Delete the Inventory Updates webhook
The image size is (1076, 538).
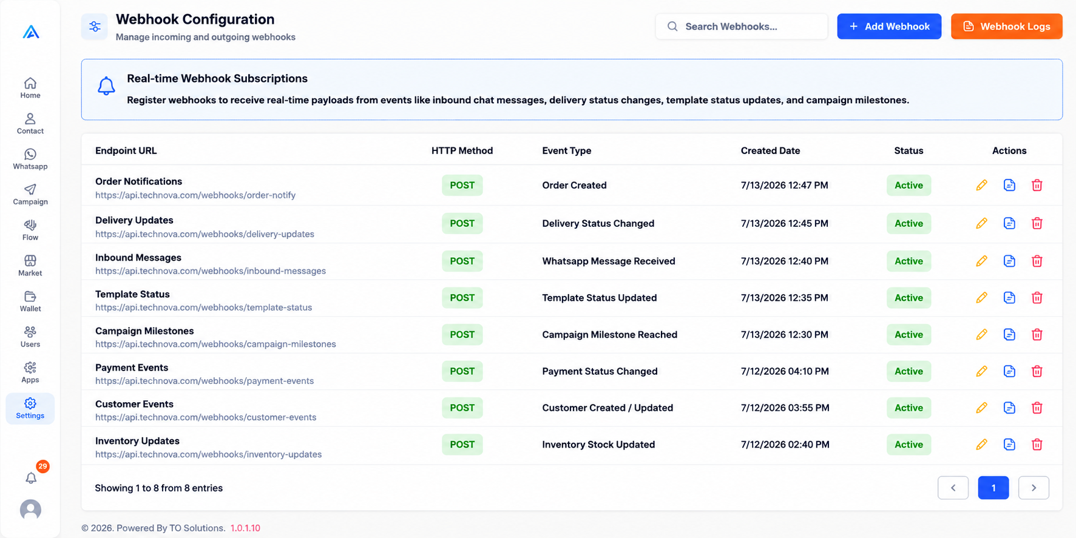point(1037,445)
